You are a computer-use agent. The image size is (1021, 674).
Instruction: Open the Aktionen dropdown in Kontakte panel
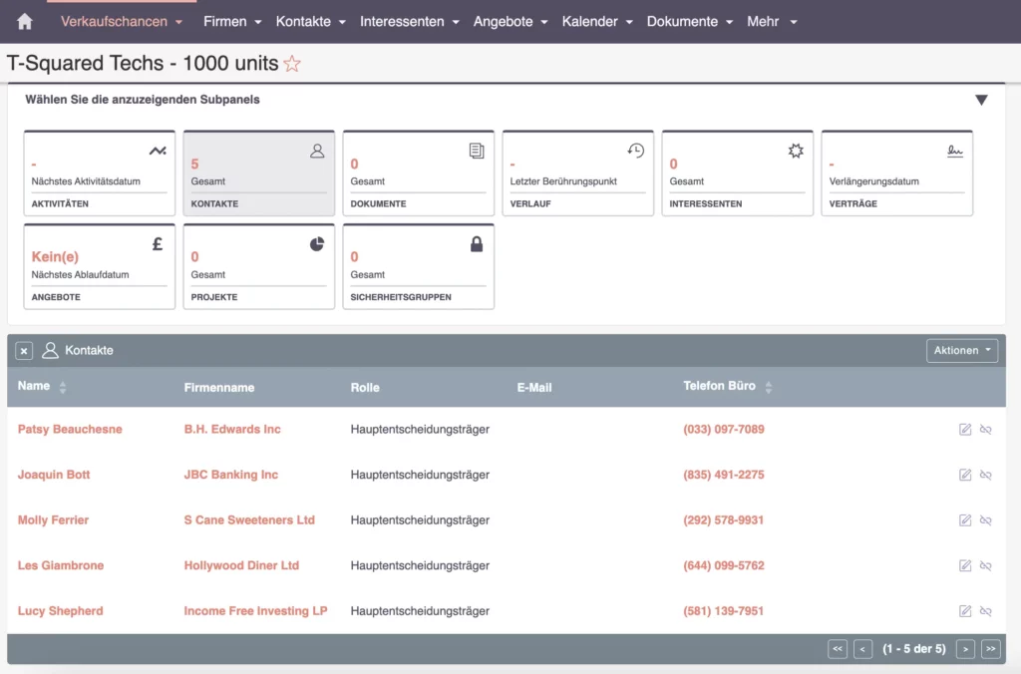(x=962, y=350)
